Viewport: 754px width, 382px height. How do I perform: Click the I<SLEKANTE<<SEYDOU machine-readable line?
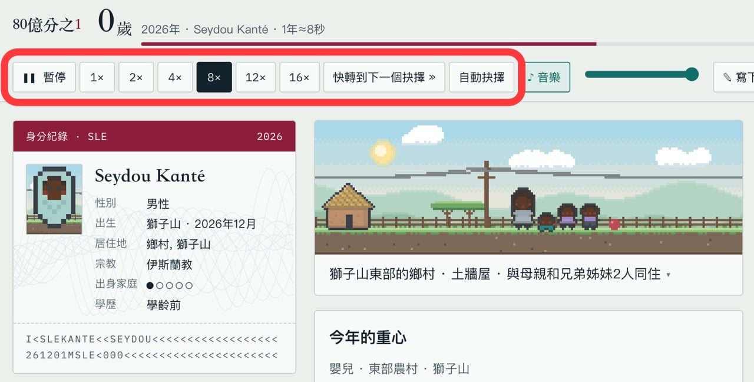pyautogui.click(x=151, y=340)
